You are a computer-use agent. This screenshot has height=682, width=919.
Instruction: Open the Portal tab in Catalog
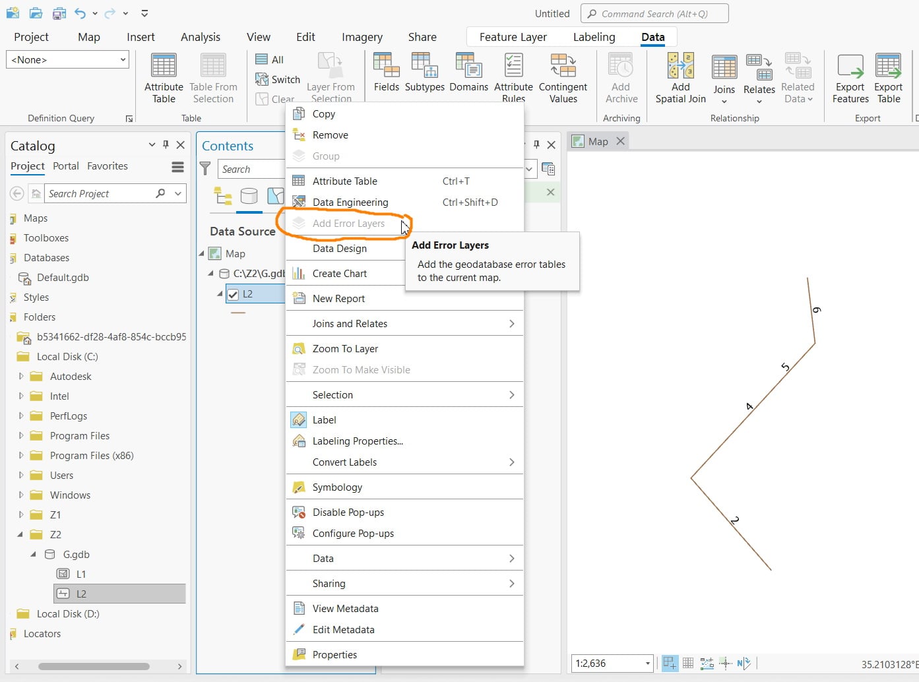coord(66,166)
